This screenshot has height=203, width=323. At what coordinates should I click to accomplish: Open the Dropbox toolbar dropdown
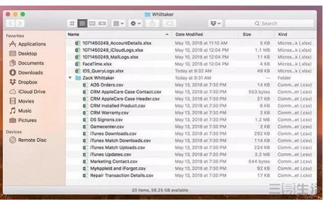tap(216, 23)
